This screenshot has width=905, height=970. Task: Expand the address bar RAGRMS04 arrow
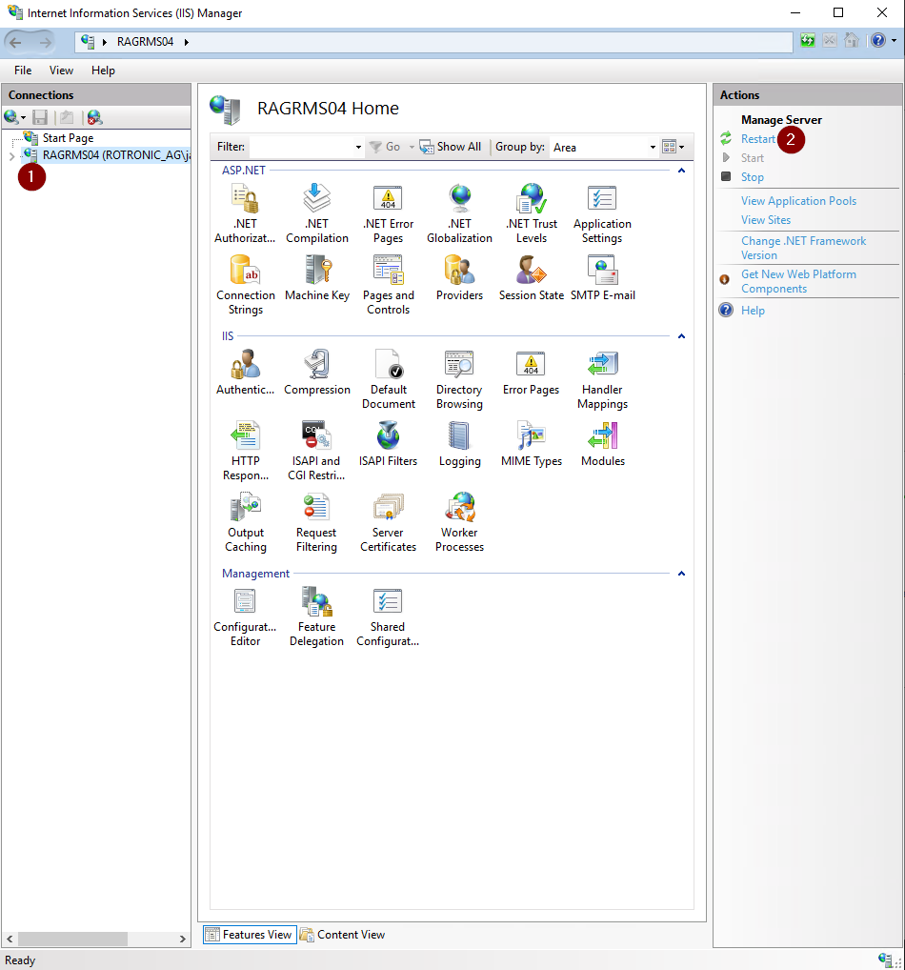(186, 42)
